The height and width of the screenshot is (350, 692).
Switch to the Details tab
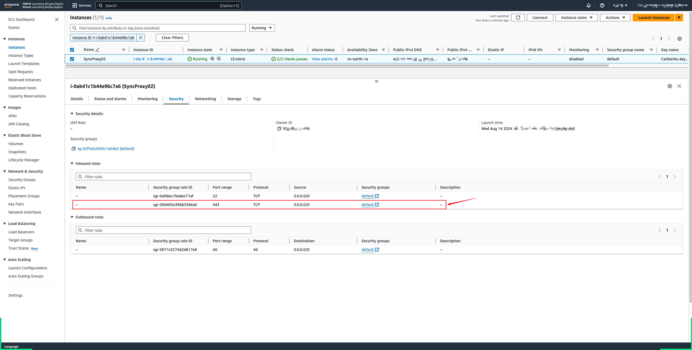click(x=77, y=99)
